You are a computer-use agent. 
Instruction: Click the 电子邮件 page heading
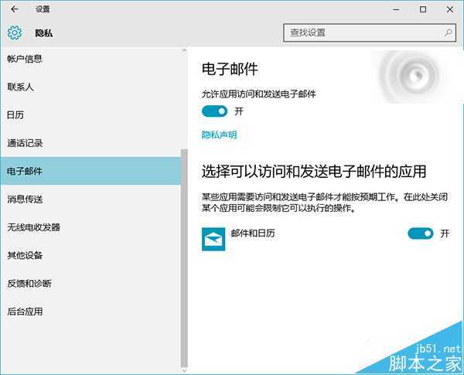[x=230, y=70]
